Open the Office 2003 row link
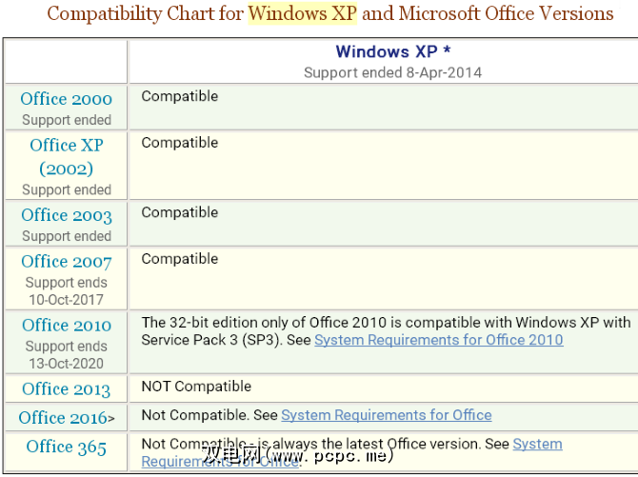This screenshot has width=638, height=477. click(x=66, y=215)
